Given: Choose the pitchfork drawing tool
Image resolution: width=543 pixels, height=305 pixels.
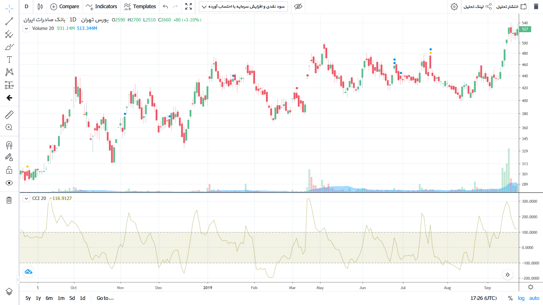Looking at the screenshot, I should (x=9, y=34).
